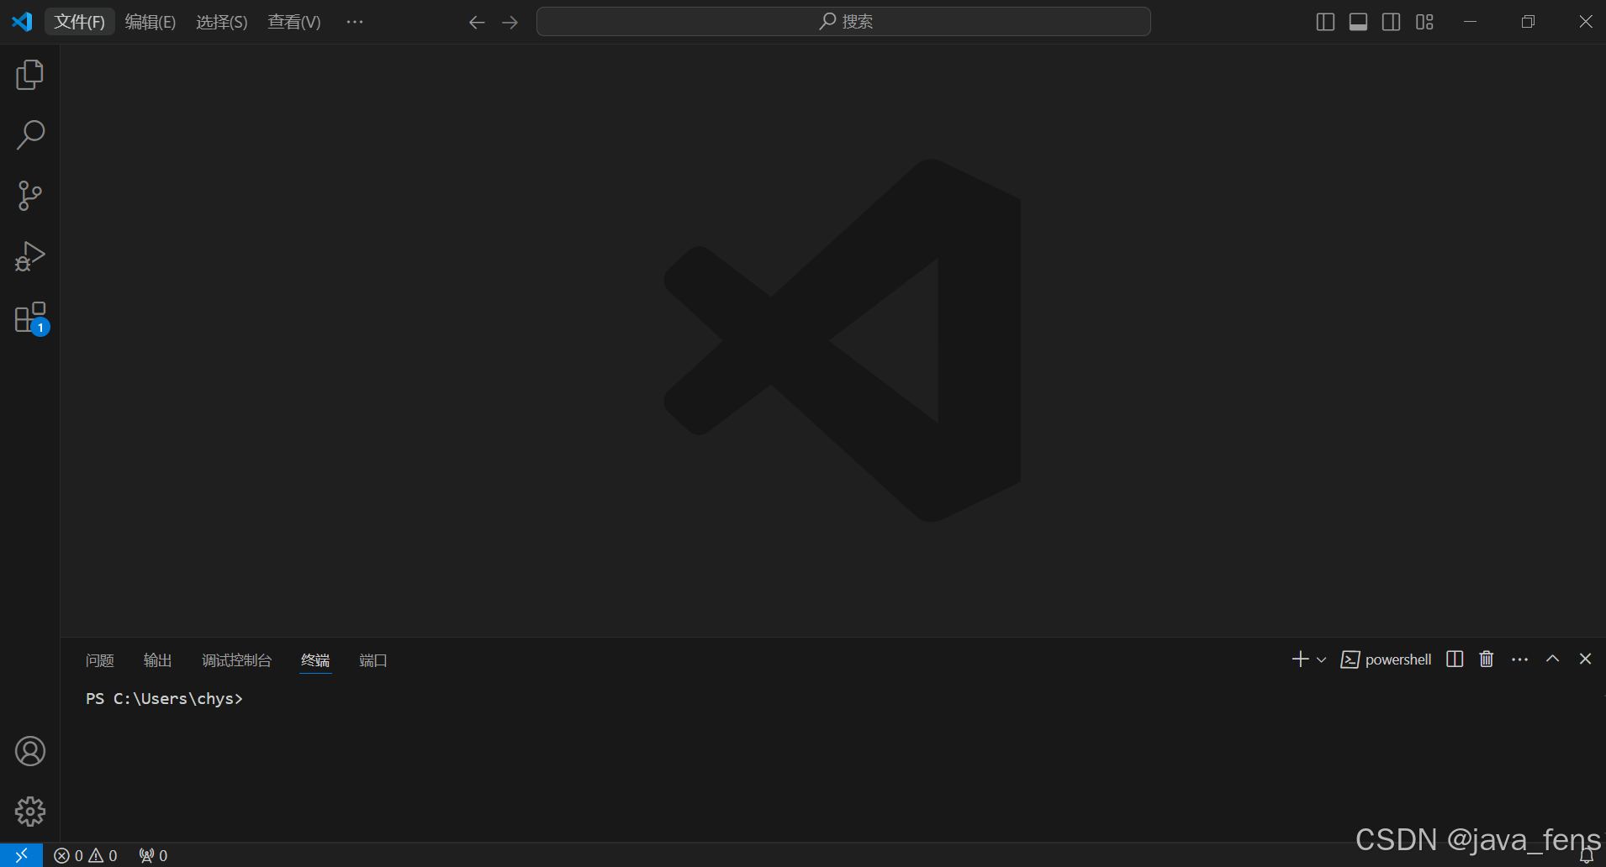Viewport: 1606px width, 867px height.
Task: Open the 文件(F) menu
Action: (x=79, y=22)
